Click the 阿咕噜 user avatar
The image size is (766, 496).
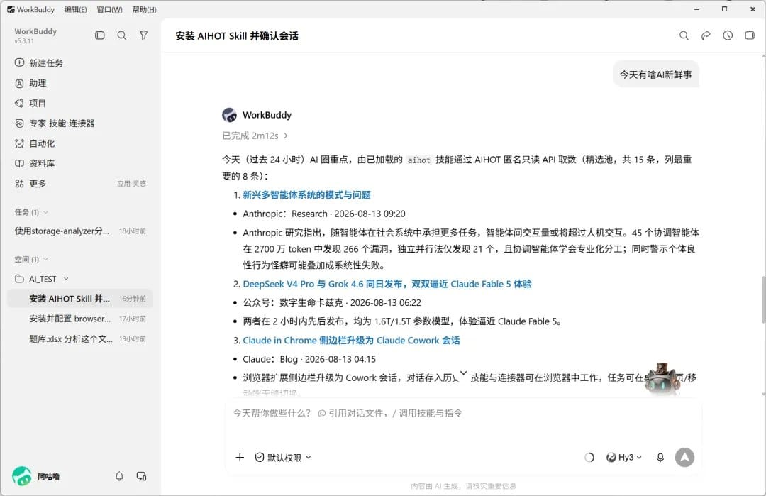point(21,476)
